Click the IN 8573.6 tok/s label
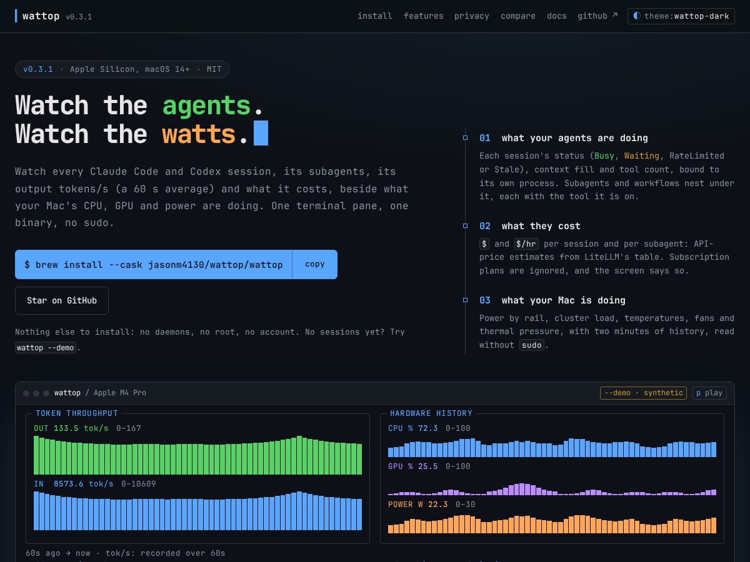Viewport: 750px width, 562px height. 74,484
